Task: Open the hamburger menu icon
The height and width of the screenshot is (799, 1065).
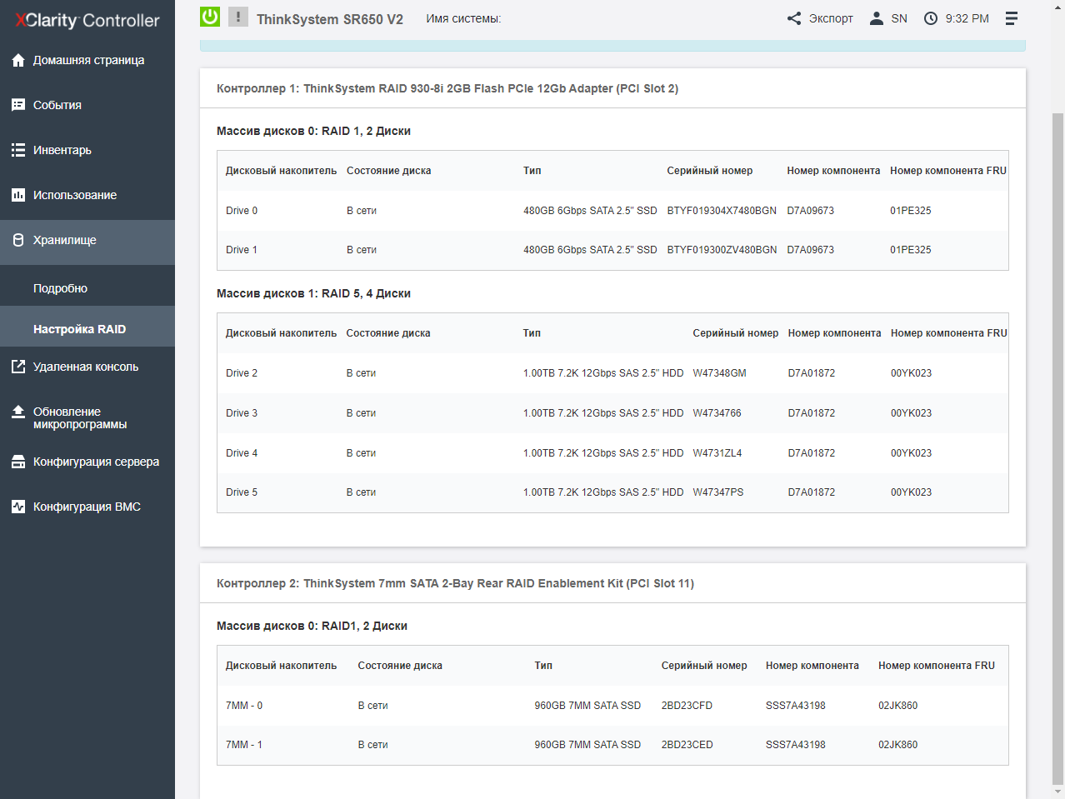Action: click(x=1012, y=18)
